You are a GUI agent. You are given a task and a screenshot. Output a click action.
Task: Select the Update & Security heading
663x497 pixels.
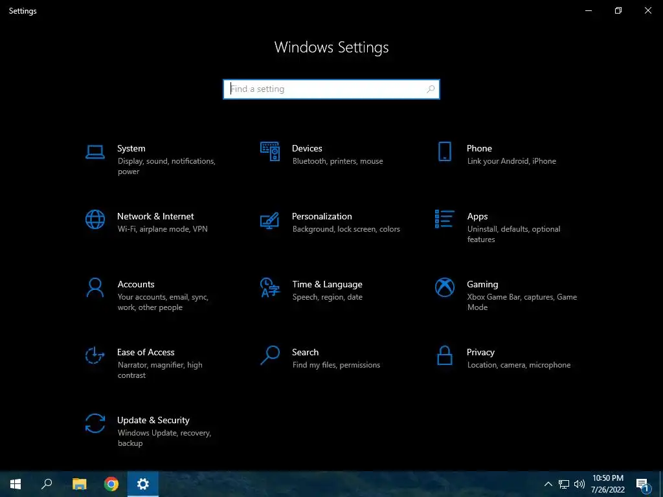point(153,421)
